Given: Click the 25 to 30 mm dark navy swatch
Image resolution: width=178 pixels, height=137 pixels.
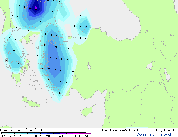Looking at the screenshot, I should (57, 133).
